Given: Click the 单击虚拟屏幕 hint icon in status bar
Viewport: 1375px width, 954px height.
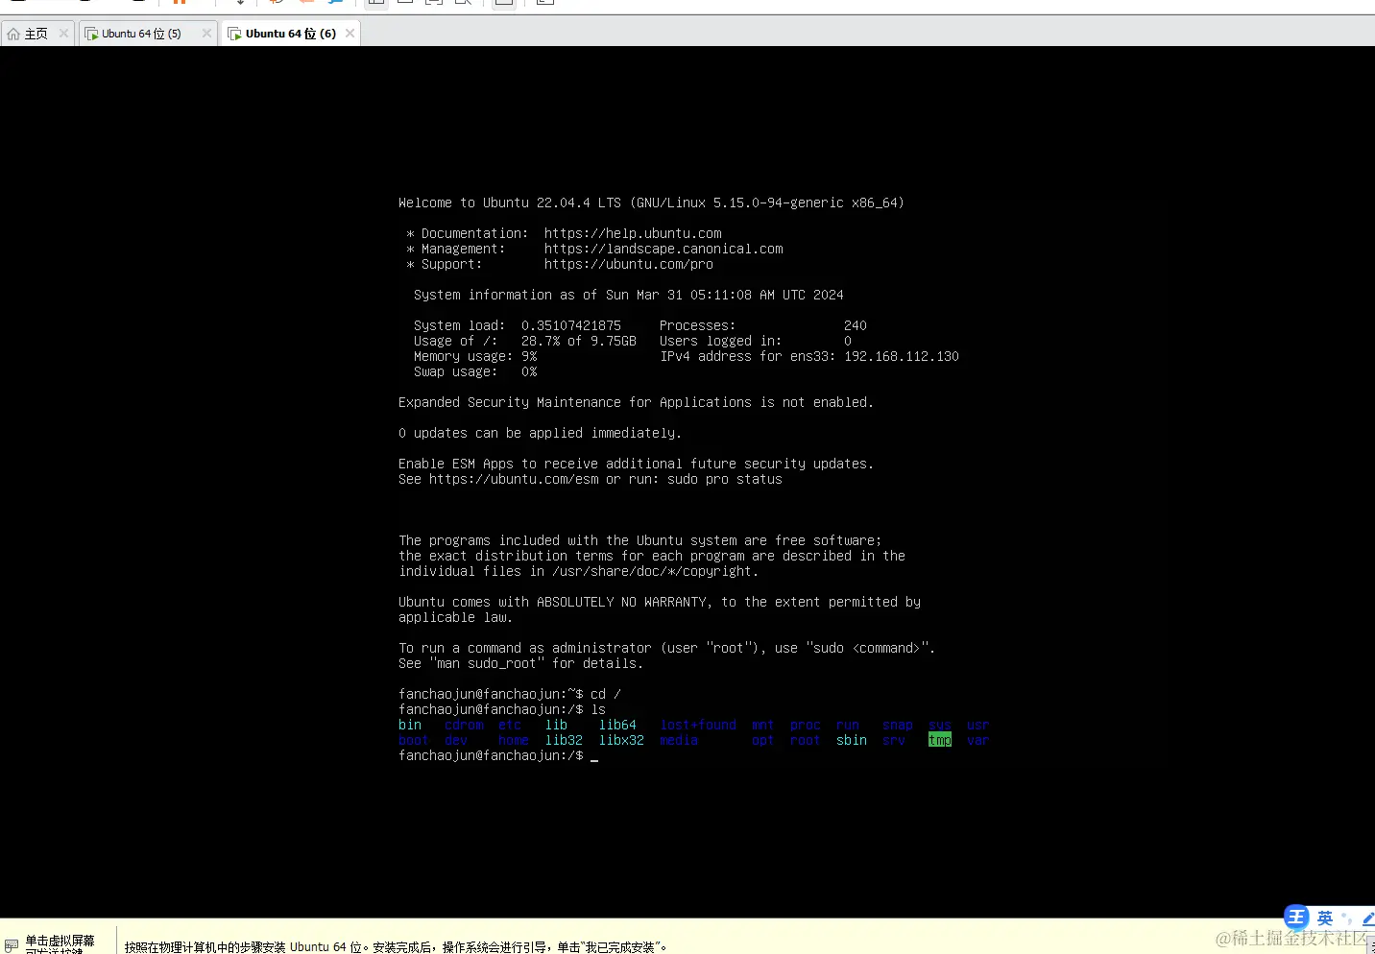Looking at the screenshot, I should tap(12, 945).
